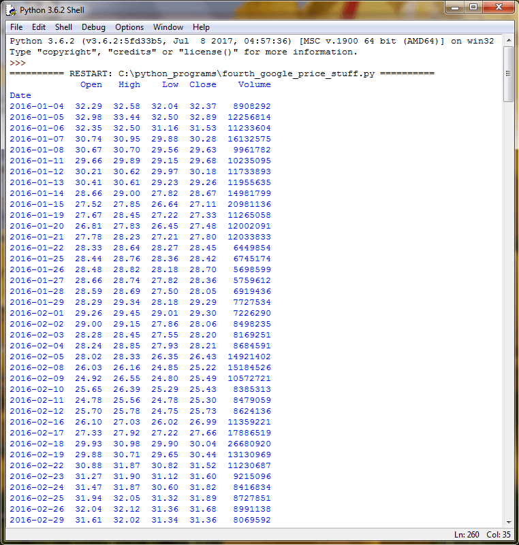Click the Date index label
The width and height of the screenshot is (519, 545).
coord(20,95)
